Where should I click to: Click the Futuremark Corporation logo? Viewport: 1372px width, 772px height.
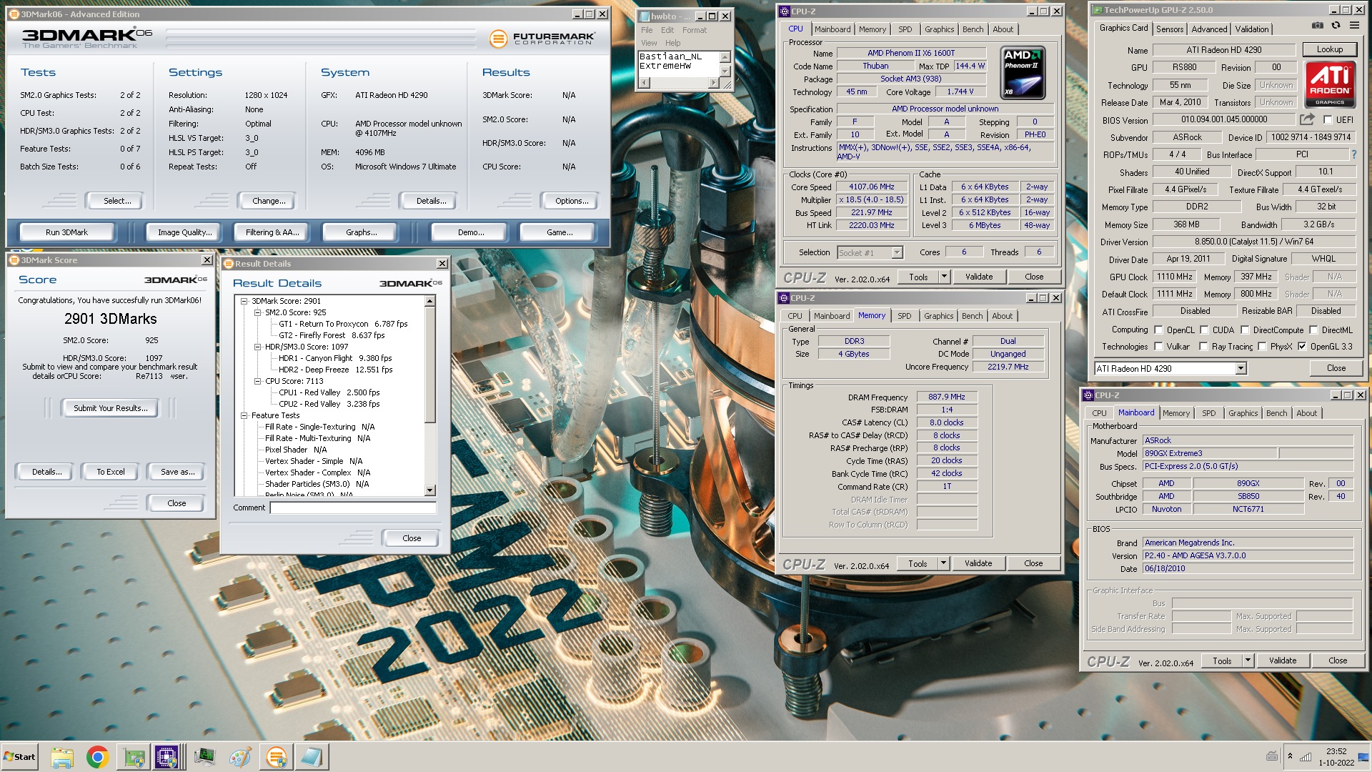pyautogui.click(x=542, y=39)
